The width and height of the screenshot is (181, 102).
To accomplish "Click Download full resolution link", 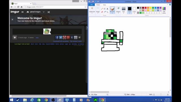I will (61, 41).
